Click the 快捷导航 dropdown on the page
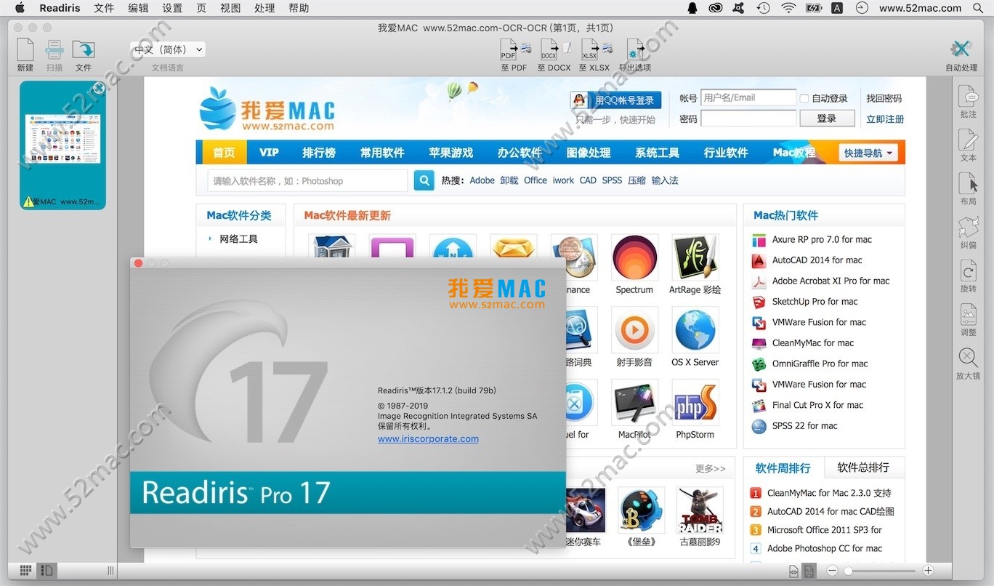The height and width of the screenshot is (586, 994). (x=868, y=153)
